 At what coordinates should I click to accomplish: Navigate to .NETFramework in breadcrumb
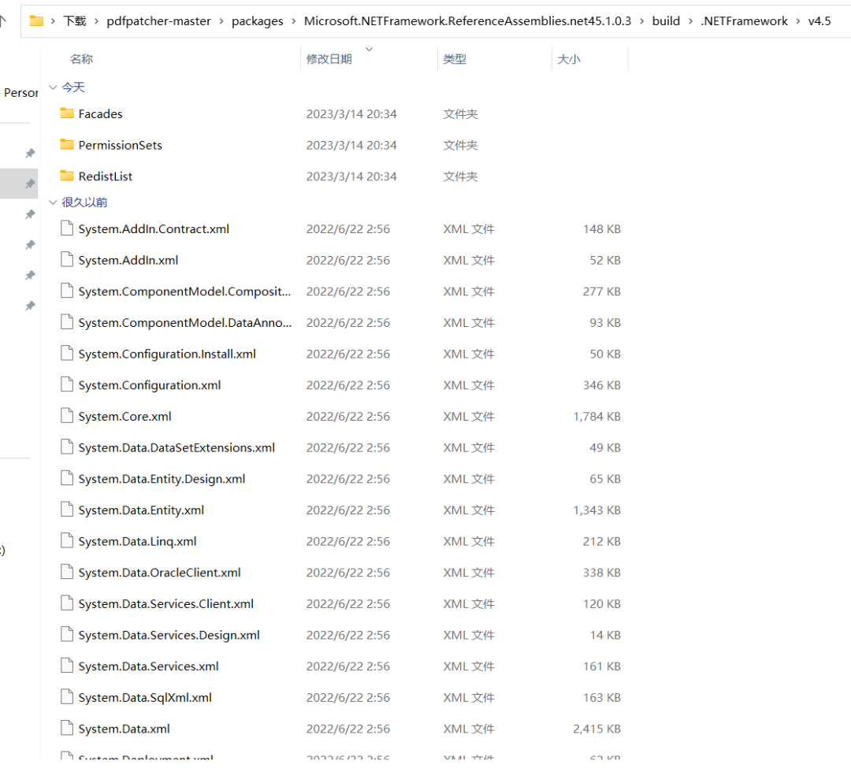coord(744,21)
